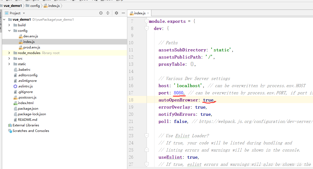Collapse the vue_demo1 root folder
This screenshot has width=313, height=169.
click(4, 19)
